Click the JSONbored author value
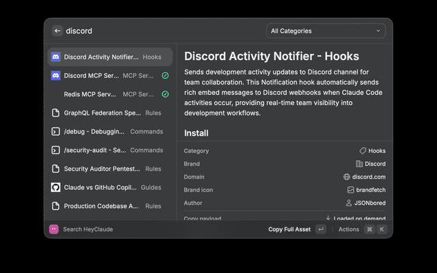This screenshot has height=273, width=437. (370, 203)
